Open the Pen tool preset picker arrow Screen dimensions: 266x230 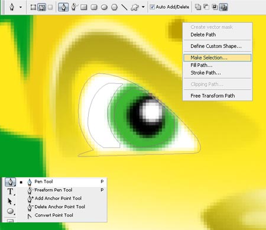click(x=21, y=8)
